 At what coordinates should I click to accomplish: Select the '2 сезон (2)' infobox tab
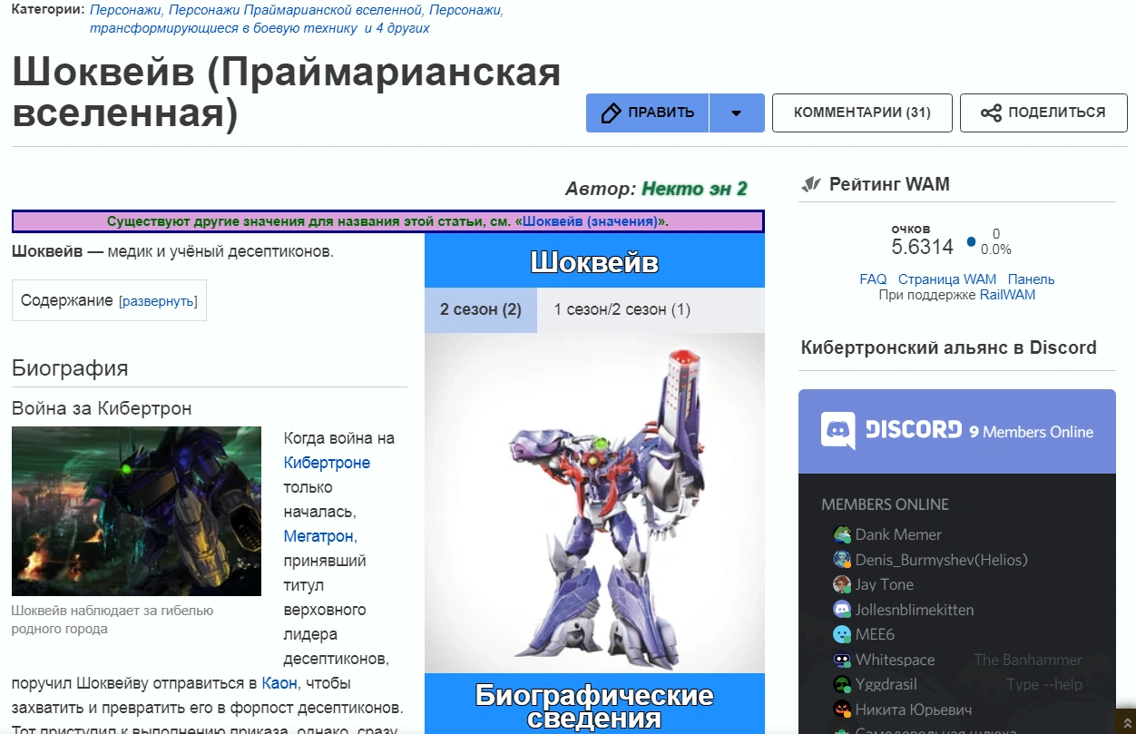tap(481, 309)
